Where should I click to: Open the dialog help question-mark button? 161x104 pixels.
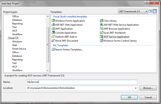(x=147, y=3)
